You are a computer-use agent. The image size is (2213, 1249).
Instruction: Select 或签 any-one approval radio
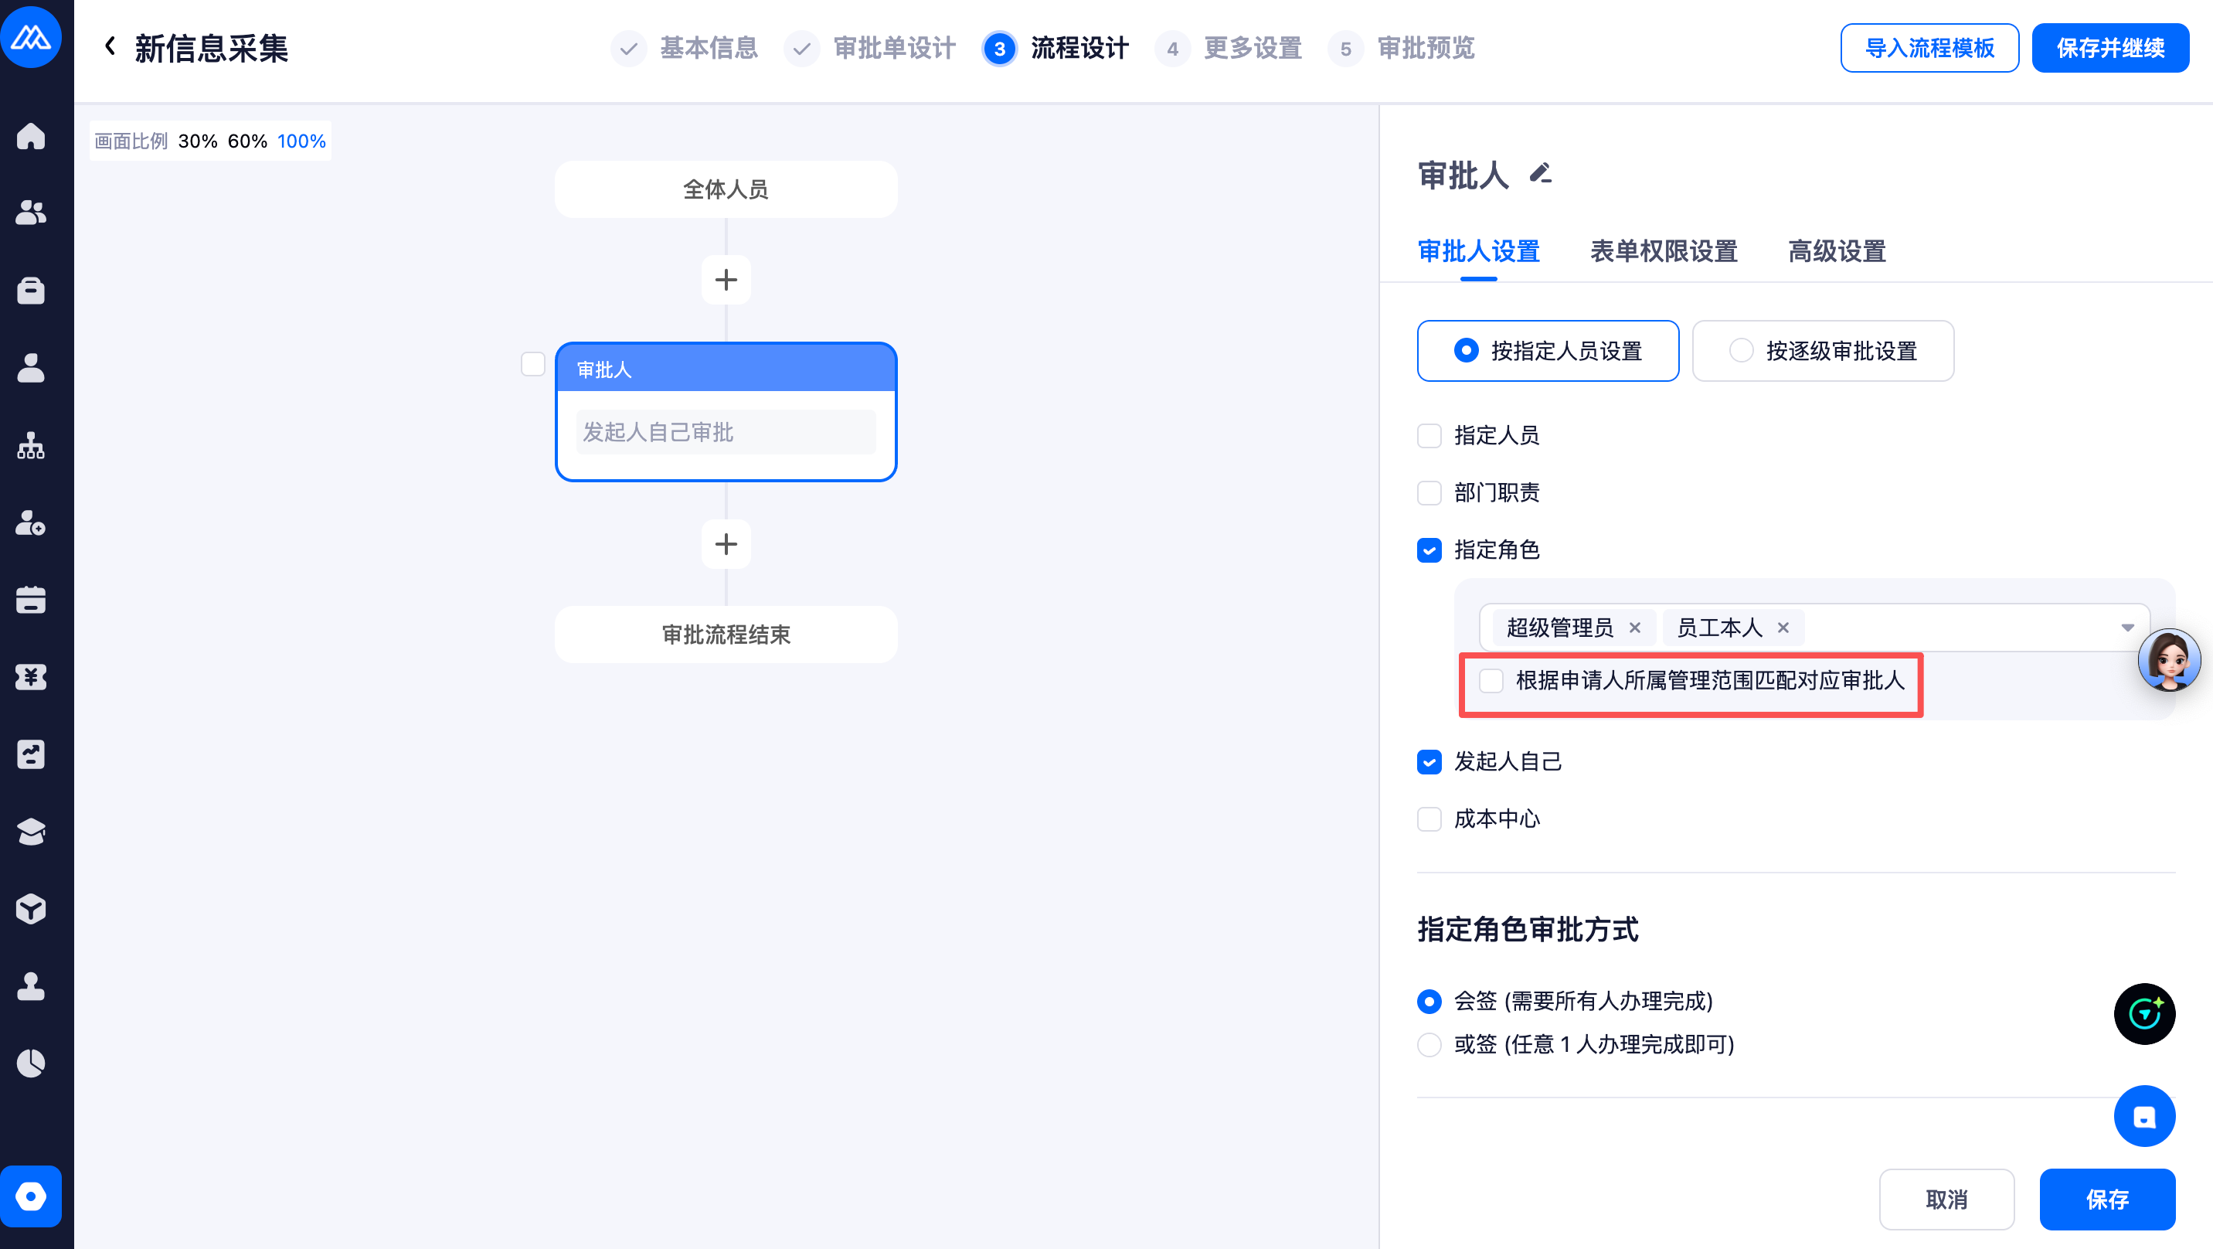(x=1429, y=1044)
